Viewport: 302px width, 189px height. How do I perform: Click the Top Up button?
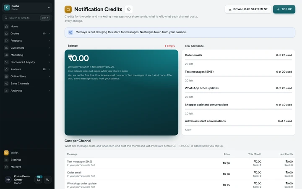point(284,9)
